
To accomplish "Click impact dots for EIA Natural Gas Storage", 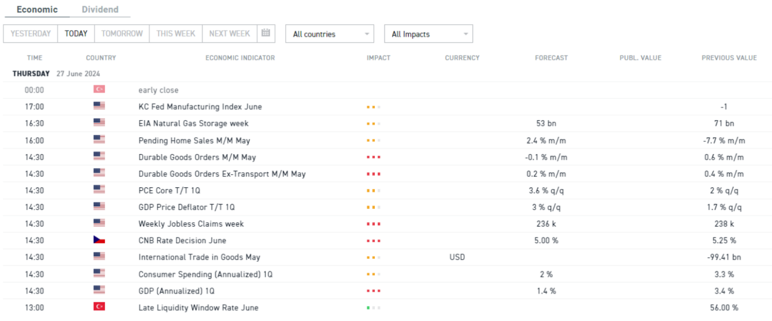I will (373, 123).
